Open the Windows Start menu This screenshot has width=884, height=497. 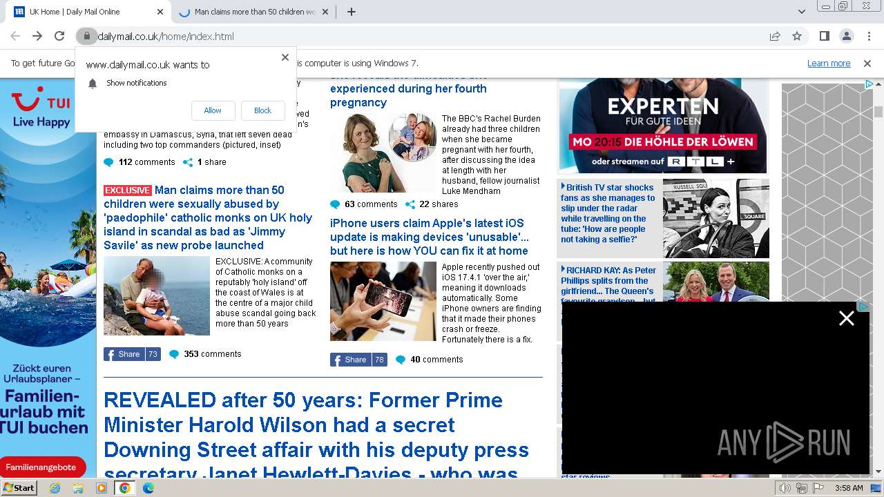click(19, 488)
